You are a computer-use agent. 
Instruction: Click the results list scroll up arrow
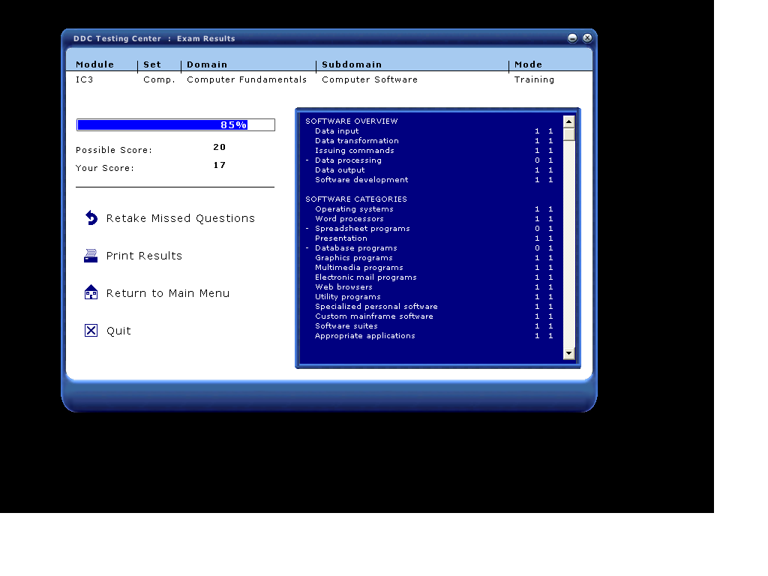coord(568,121)
